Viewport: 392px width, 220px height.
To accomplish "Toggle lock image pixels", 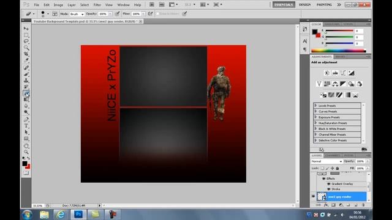I will (x=327, y=169).
